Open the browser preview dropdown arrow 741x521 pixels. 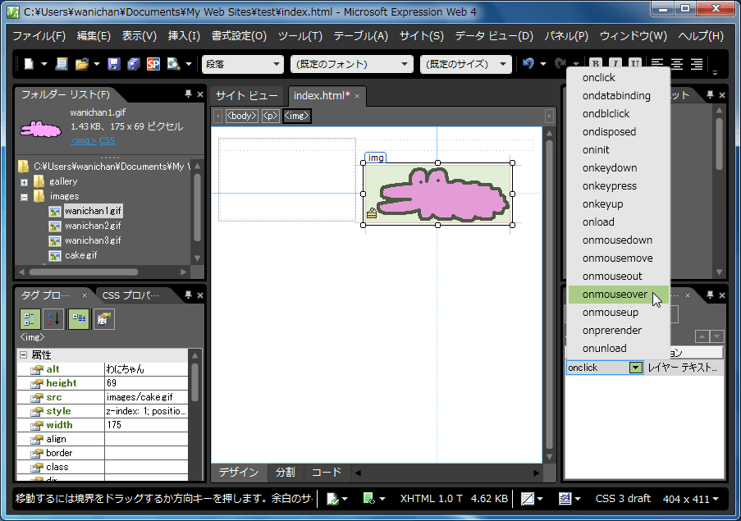pos(189,64)
